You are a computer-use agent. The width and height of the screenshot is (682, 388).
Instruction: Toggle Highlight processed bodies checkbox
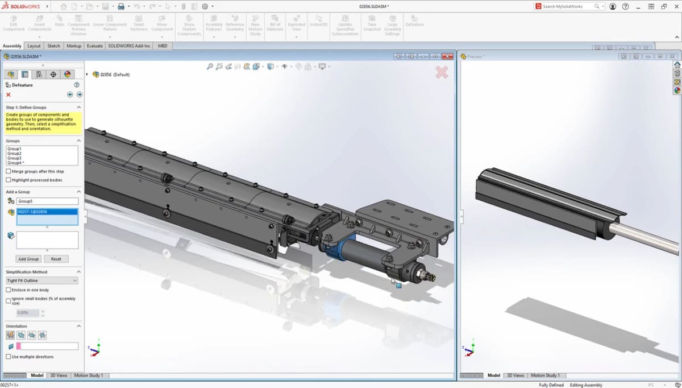click(8, 180)
